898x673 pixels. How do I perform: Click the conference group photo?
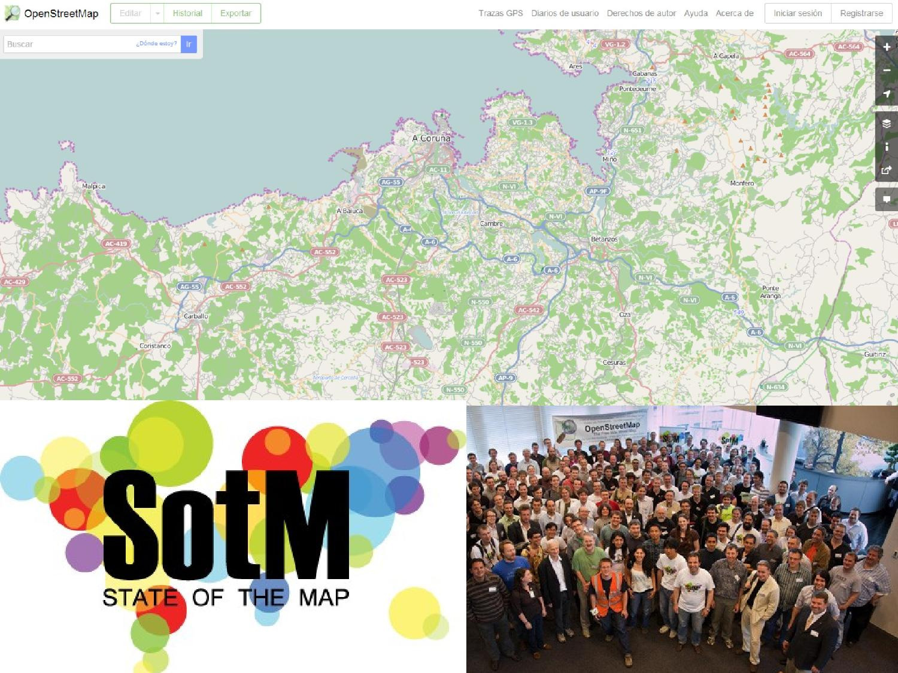[682, 539]
